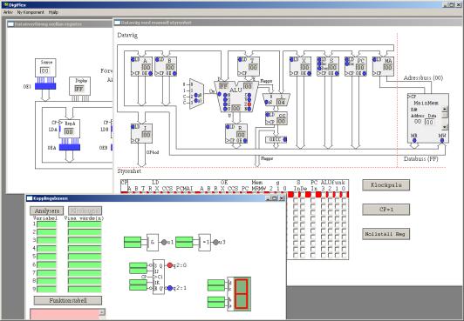Screen dimensions: 464x321
Task: Toggle the OE indicator on register R
Action: tap(245, 141)
